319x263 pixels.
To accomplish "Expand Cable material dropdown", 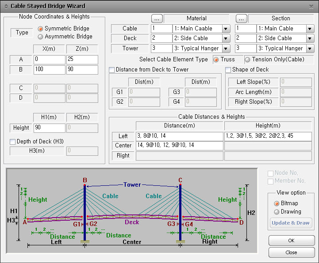I will [x=226, y=29].
